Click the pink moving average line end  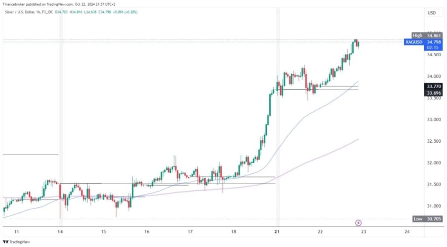coord(358,139)
